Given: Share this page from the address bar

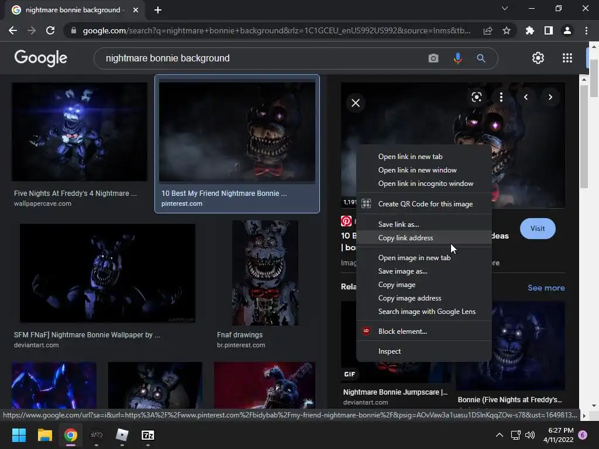Looking at the screenshot, I should pyautogui.click(x=487, y=30).
